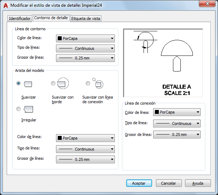The image size is (218, 195).
Task: Click the Irregular jagged edge icon
Action: [28, 109]
